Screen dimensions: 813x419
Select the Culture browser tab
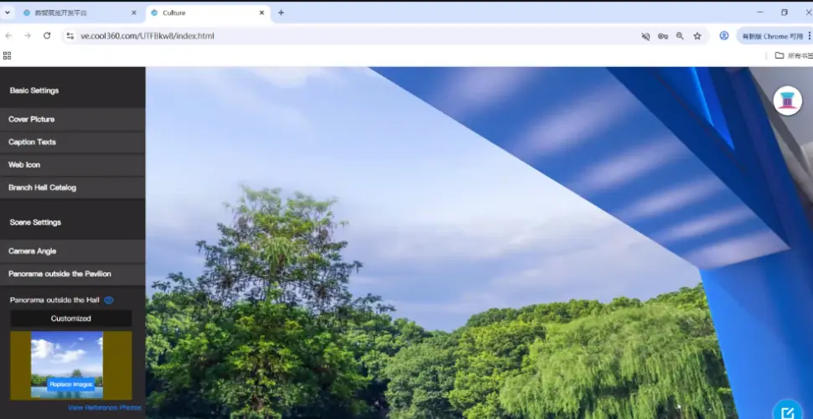pos(207,13)
